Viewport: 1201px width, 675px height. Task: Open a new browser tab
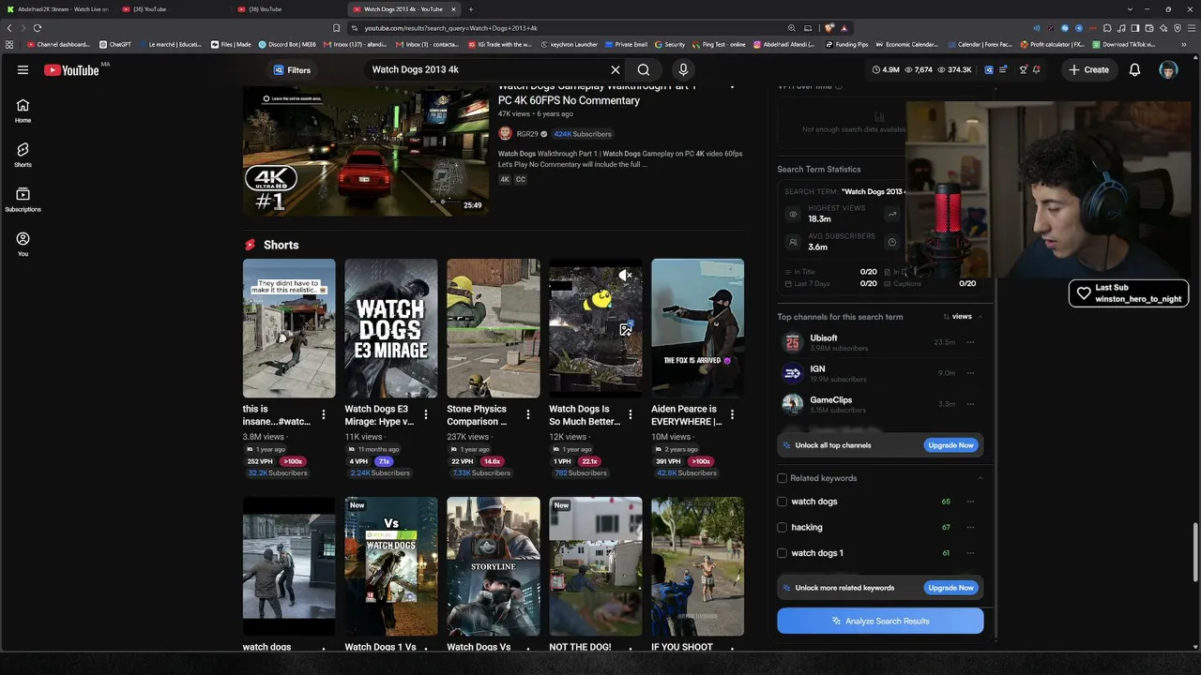pos(471,9)
